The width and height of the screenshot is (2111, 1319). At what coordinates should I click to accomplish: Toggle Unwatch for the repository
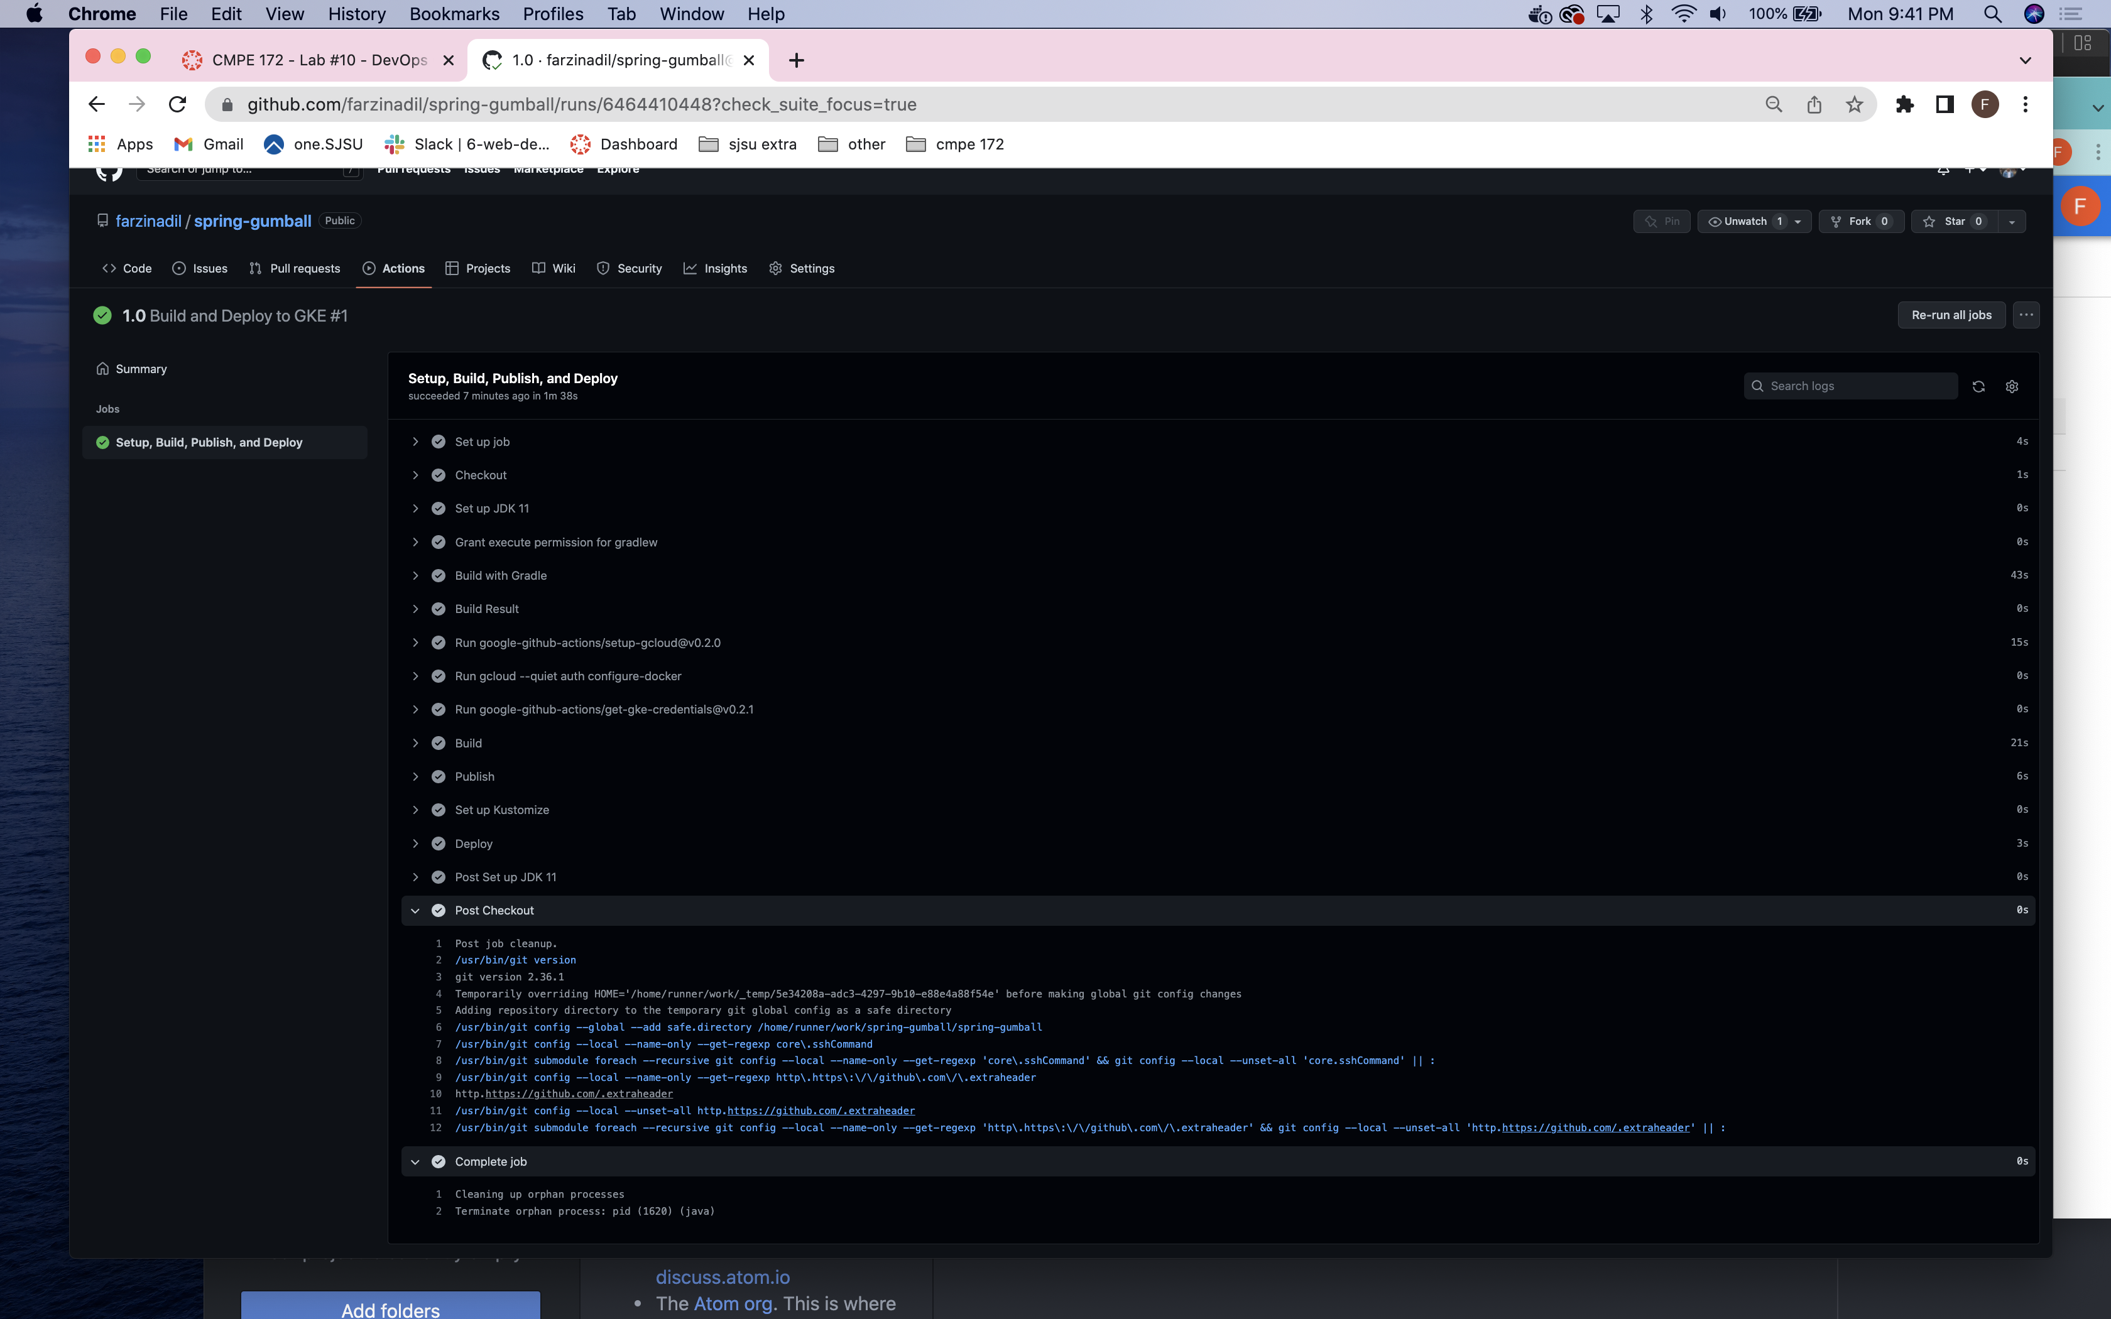tap(1745, 222)
